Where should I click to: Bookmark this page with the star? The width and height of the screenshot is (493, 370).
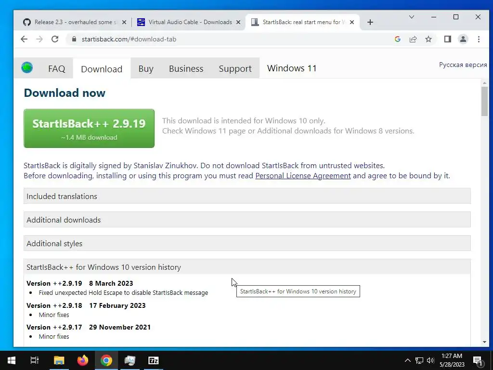tap(428, 39)
